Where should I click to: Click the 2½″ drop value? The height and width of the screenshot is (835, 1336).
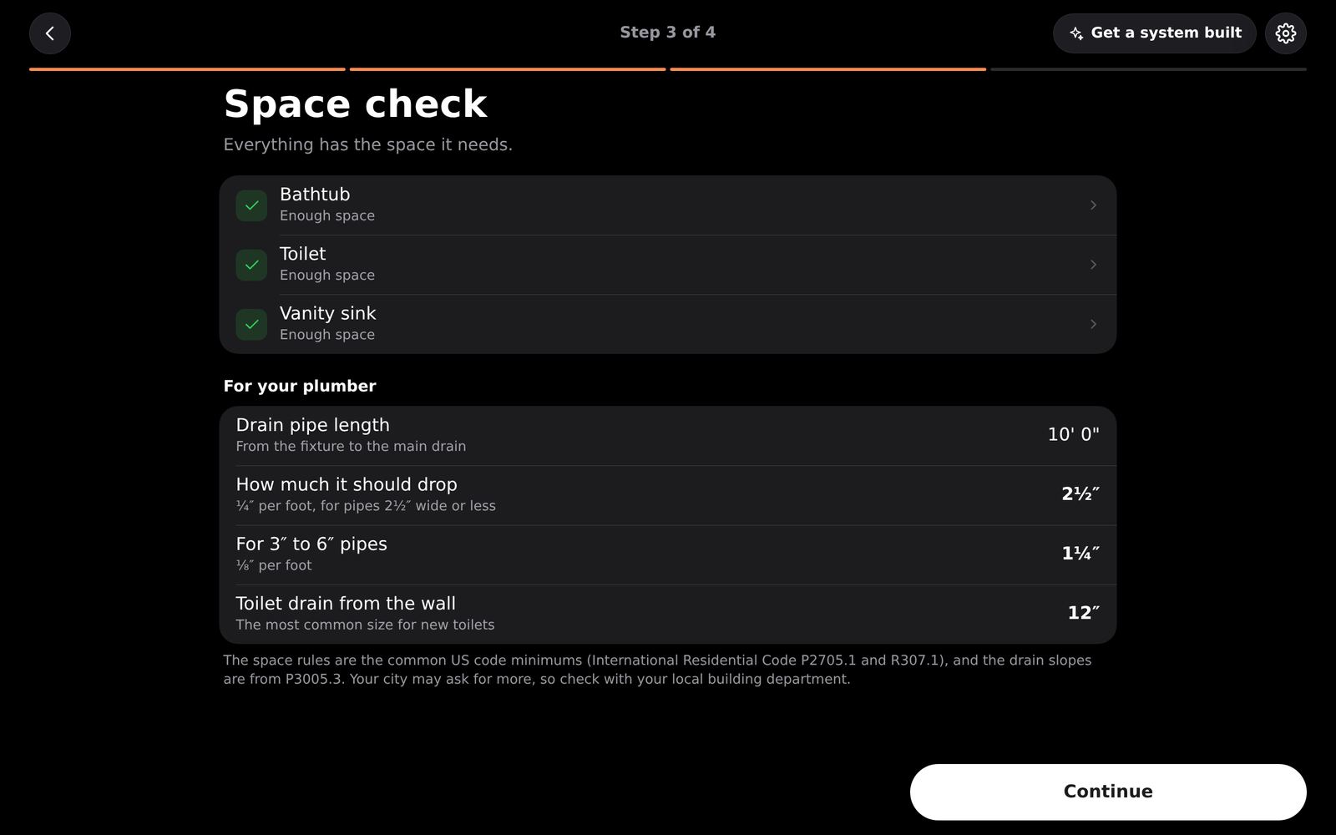click(x=1080, y=493)
